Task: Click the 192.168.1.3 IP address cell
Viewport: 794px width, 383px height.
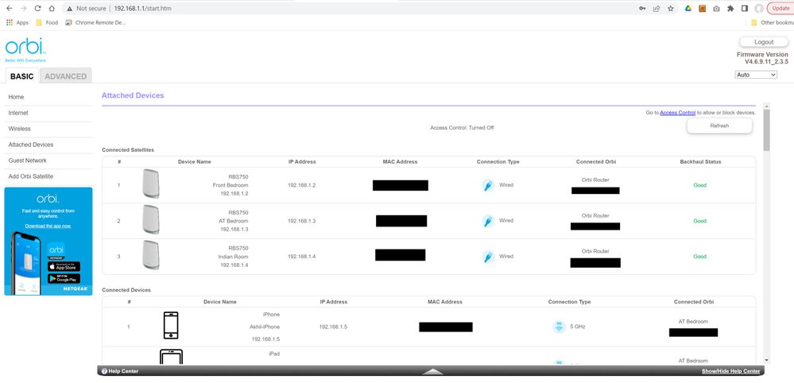Action: [302, 221]
